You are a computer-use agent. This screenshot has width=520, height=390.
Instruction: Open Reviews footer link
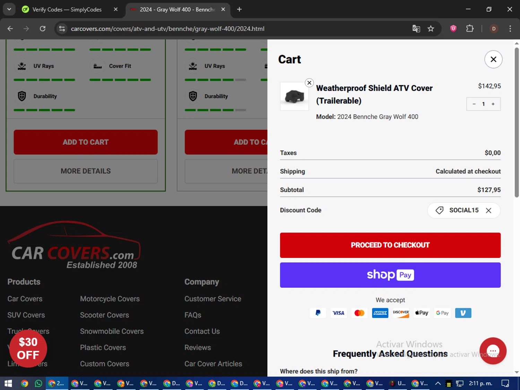pos(198,348)
